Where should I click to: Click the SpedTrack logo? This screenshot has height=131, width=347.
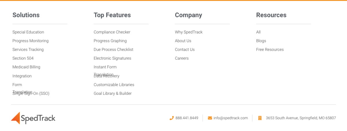coord(33,118)
